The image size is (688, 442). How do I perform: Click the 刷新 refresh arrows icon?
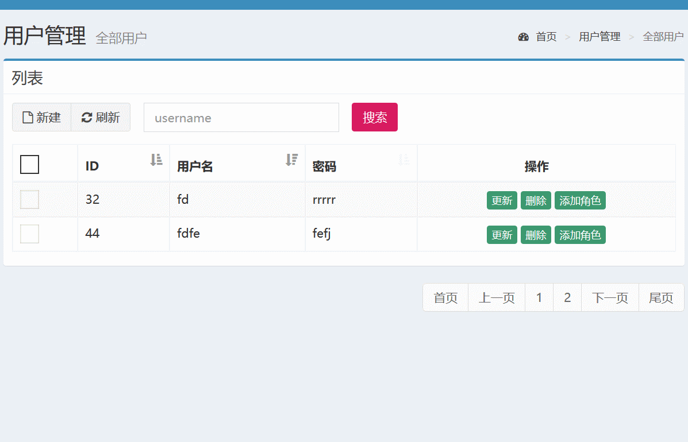(x=86, y=117)
